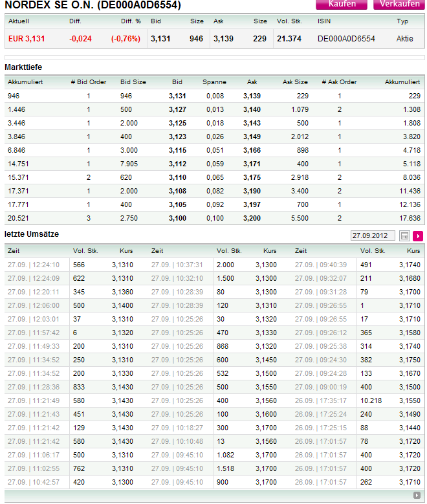Click accumulated bid value 20.521
This screenshot has width=427, height=504.
18,218
